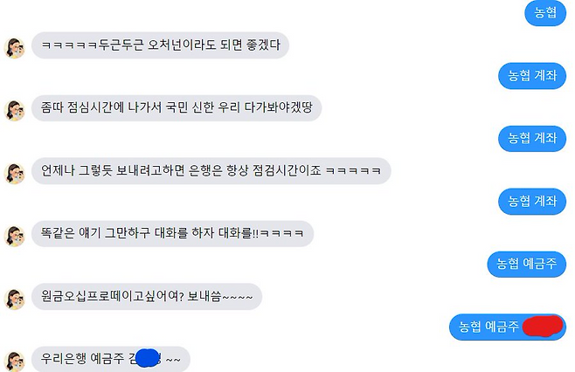Image resolution: width=575 pixels, height=372 pixels.
Task: Click the message 원금오십프로떼이고싶어여? 보내씀
Action: click(x=147, y=297)
